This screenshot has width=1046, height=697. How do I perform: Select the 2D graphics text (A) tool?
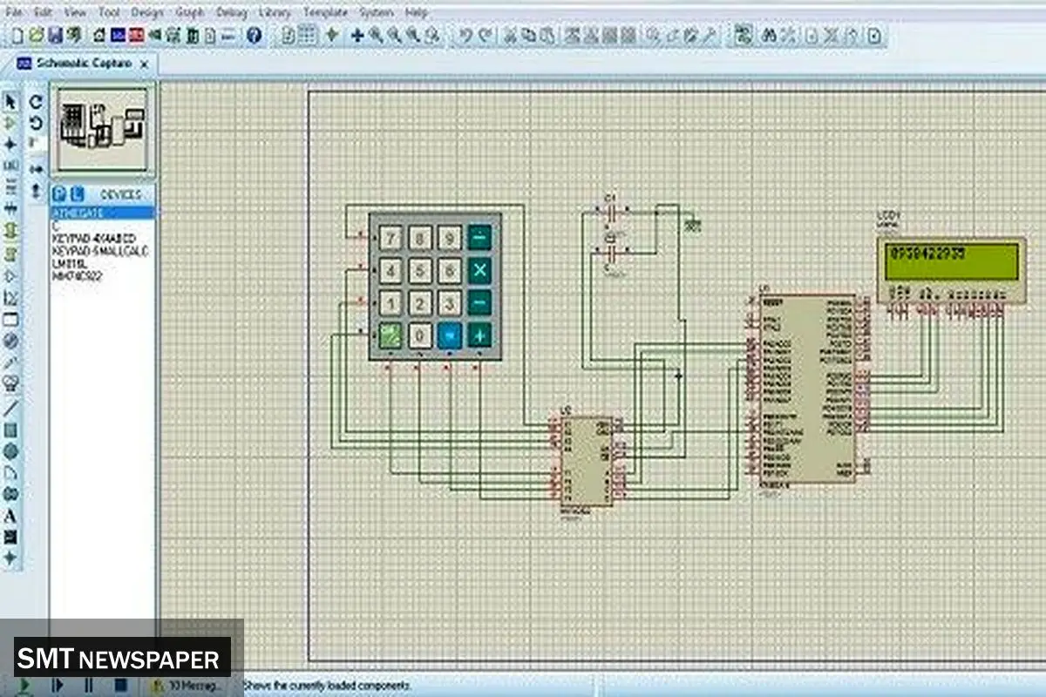pyautogui.click(x=10, y=516)
